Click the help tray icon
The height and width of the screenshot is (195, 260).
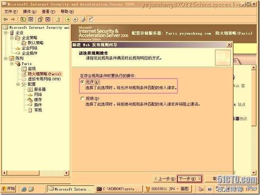click(x=210, y=189)
